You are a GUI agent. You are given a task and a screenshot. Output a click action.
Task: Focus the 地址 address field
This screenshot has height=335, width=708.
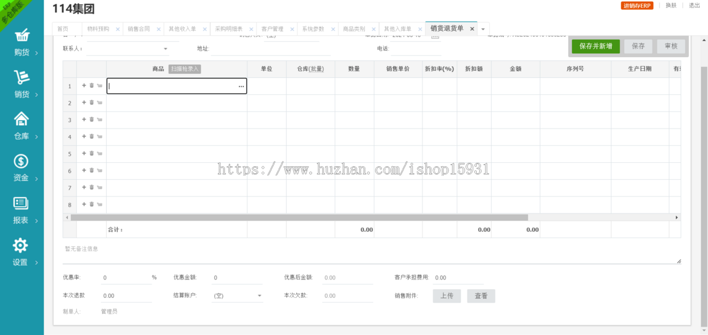pyautogui.click(x=270, y=49)
